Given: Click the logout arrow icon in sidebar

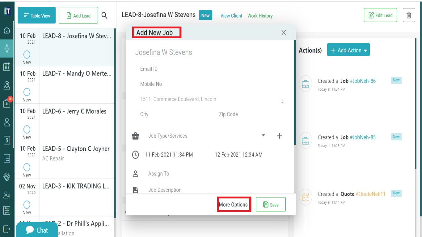Looking at the screenshot, I should 7,229.
